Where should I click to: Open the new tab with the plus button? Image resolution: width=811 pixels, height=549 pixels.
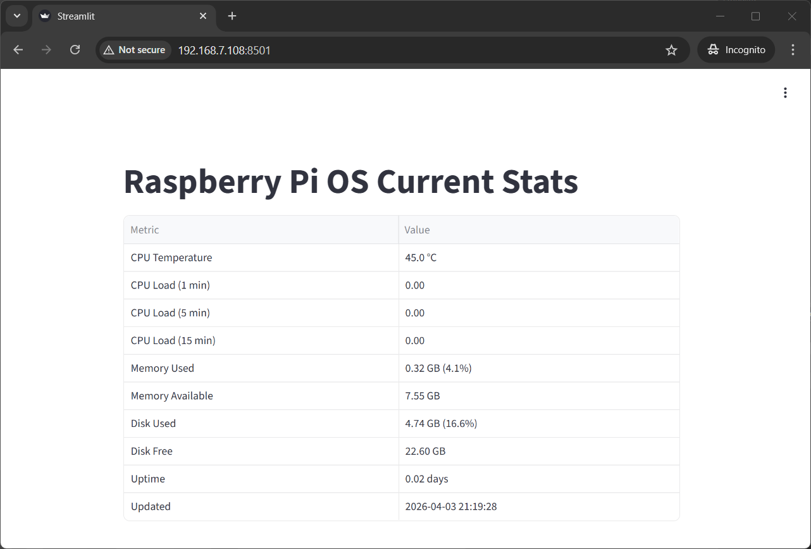[232, 16]
